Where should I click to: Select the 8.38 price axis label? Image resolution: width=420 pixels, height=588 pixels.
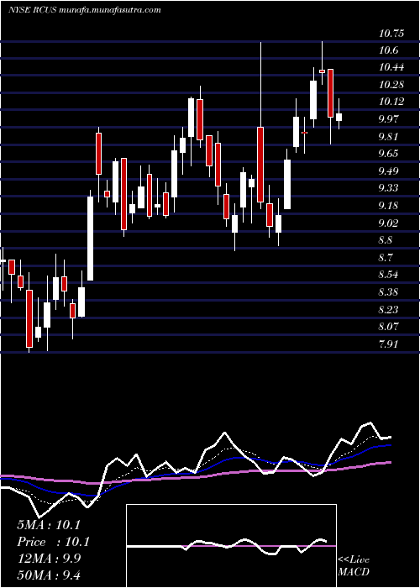tap(388, 291)
